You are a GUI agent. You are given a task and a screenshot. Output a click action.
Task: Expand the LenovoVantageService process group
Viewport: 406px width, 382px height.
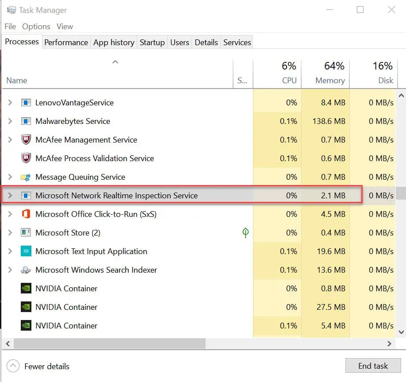pos(10,102)
